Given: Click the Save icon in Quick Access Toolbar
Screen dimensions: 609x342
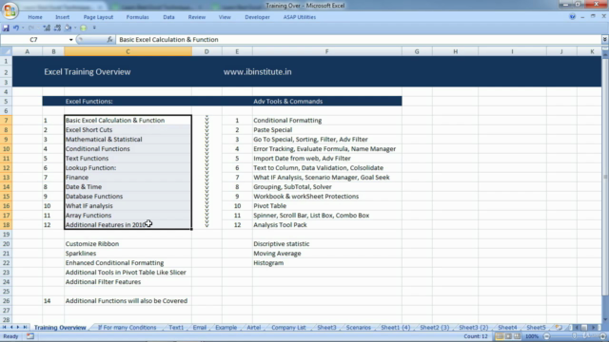Looking at the screenshot, I should [x=6, y=28].
